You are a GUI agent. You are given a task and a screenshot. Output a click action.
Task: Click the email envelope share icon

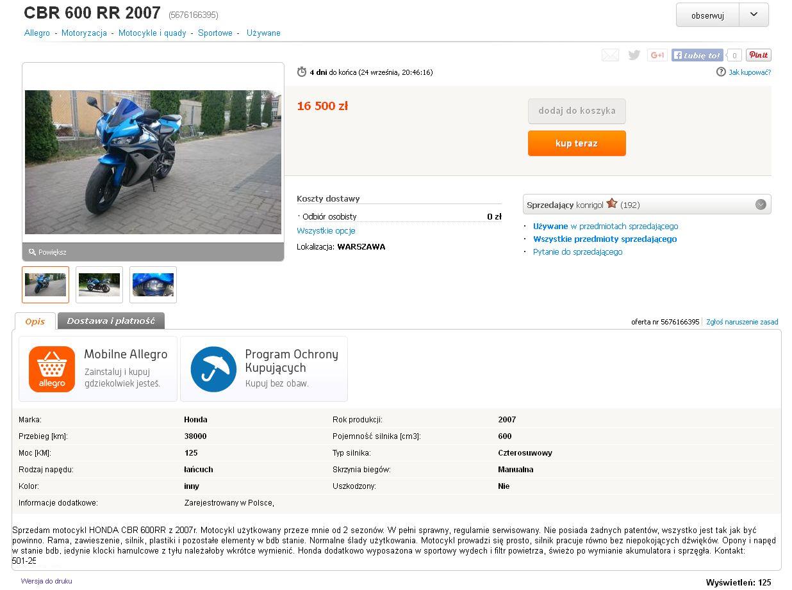[x=610, y=55]
